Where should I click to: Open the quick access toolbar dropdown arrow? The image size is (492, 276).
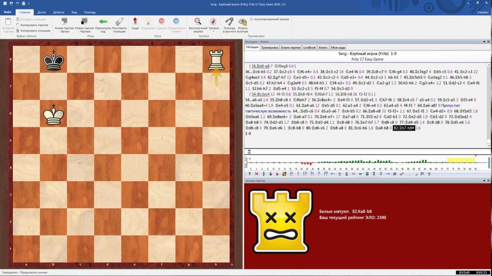pyautogui.click(x=29, y=3)
